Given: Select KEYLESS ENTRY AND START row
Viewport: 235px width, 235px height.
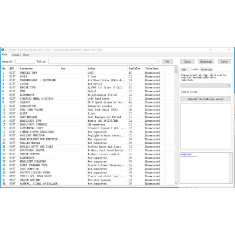Looking at the screenshot, I should (88, 147).
